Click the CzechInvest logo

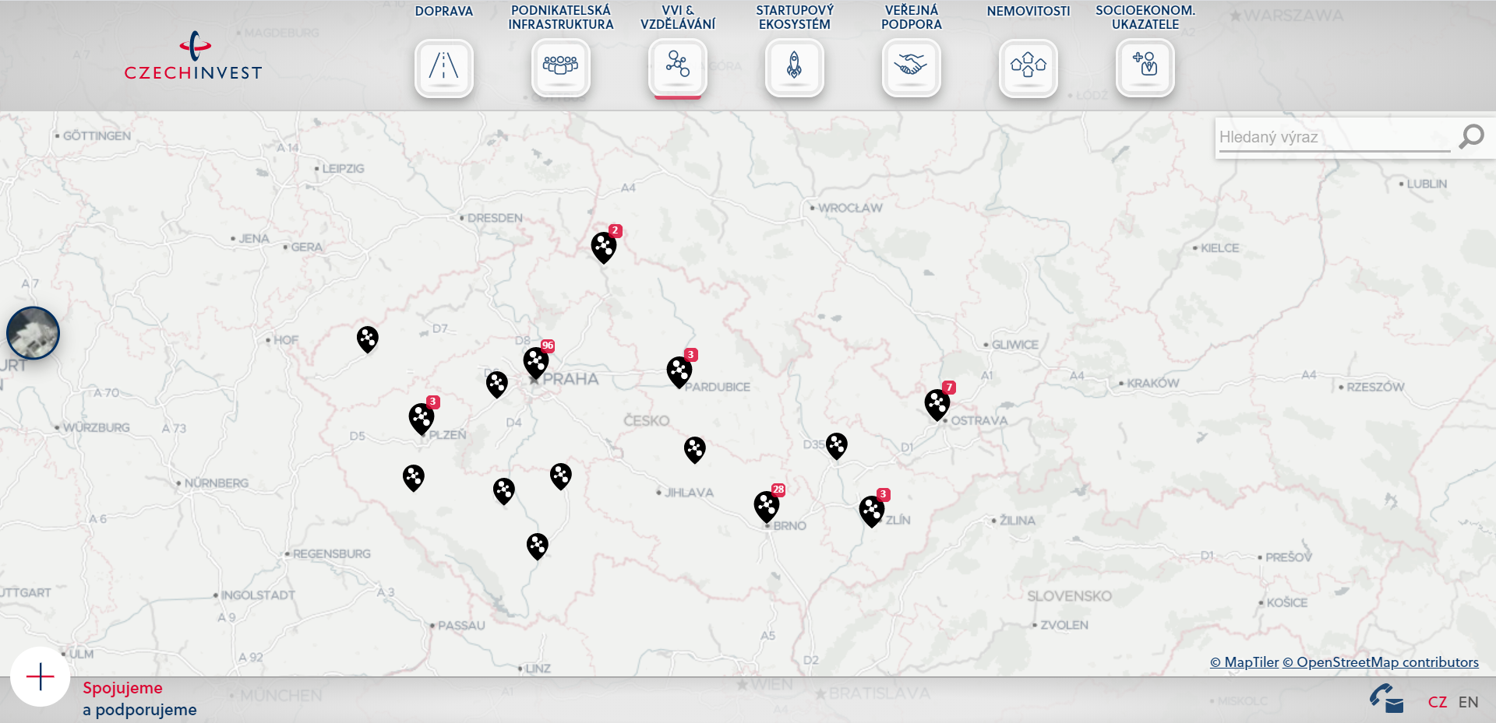193,57
